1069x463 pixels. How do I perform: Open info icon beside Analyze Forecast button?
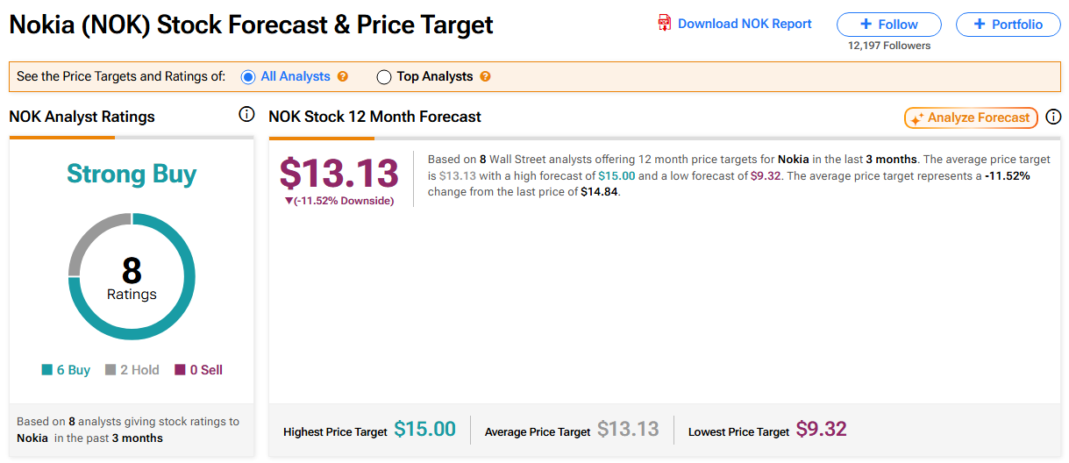(1053, 117)
